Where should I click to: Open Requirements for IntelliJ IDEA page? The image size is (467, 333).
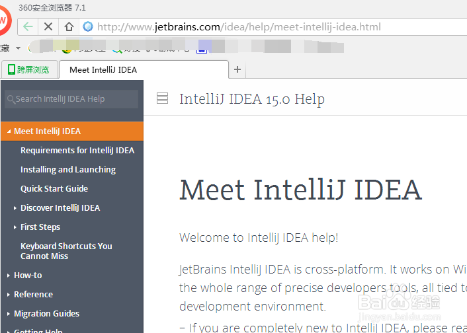[x=77, y=151]
